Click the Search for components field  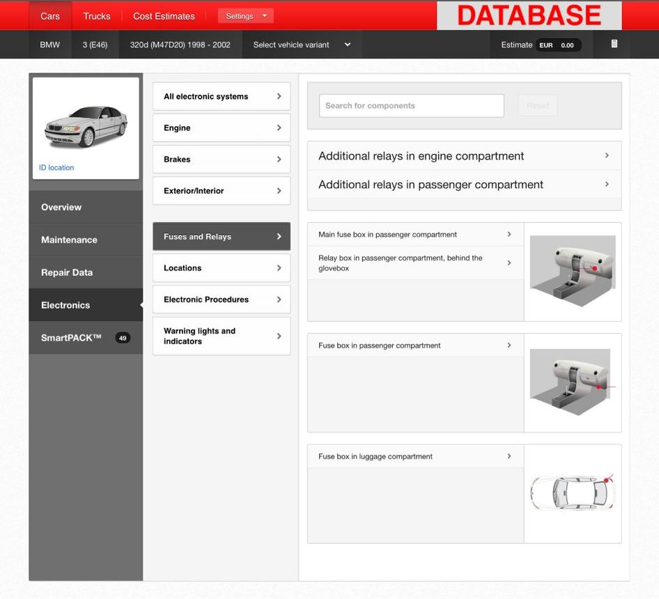411,106
